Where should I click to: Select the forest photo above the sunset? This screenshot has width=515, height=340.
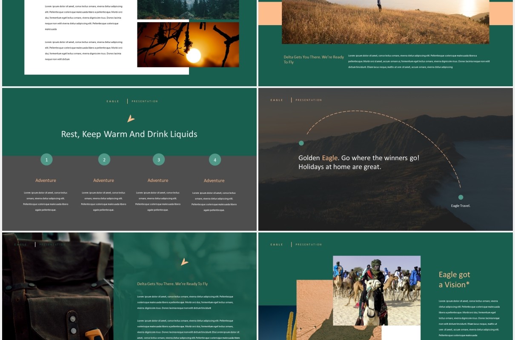pos(188,9)
